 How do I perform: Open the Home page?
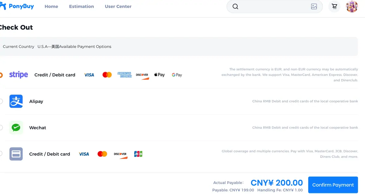51,6
